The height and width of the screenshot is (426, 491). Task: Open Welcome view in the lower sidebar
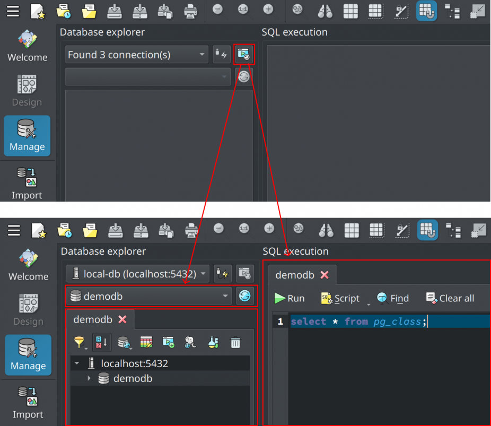28,265
